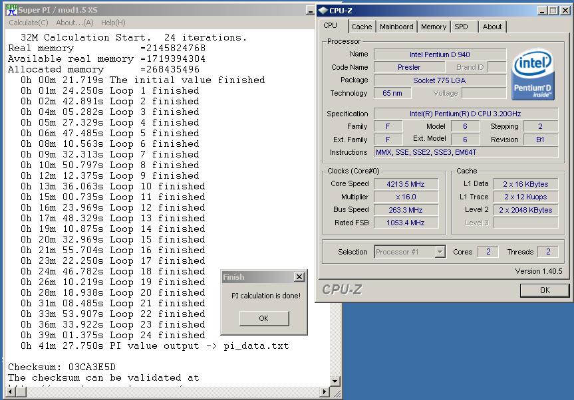Click the Technology value 65 nm
Image resolution: width=574 pixels, height=400 pixels.
[x=392, y=93]
